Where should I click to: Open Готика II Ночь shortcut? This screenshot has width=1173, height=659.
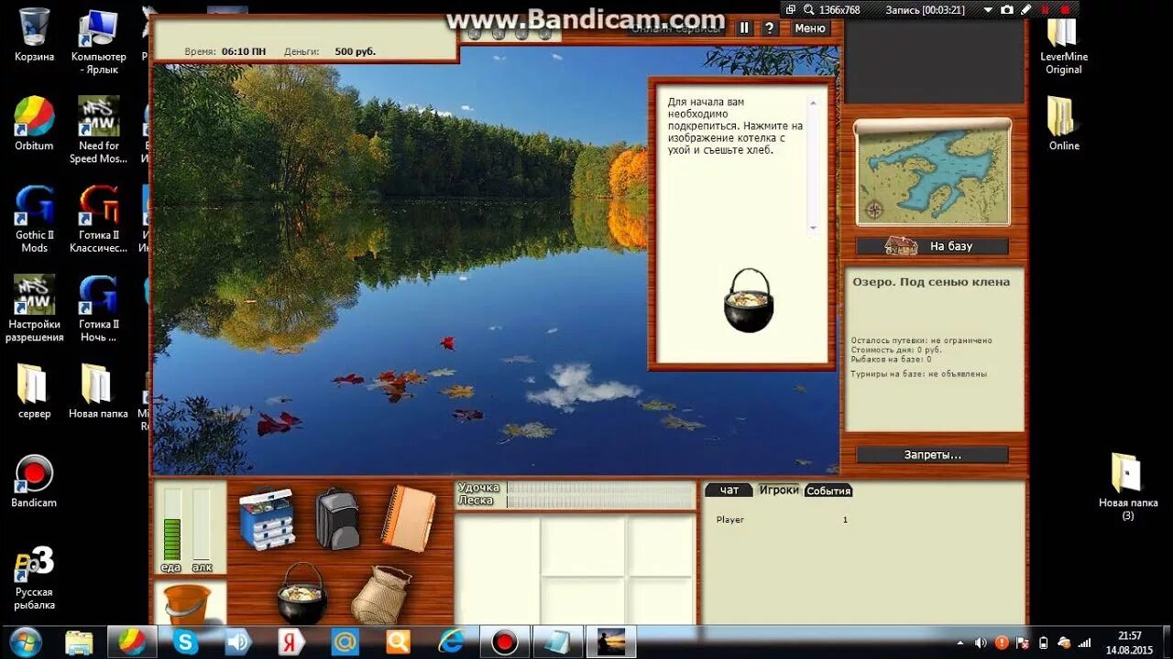(x=98, y=308)
